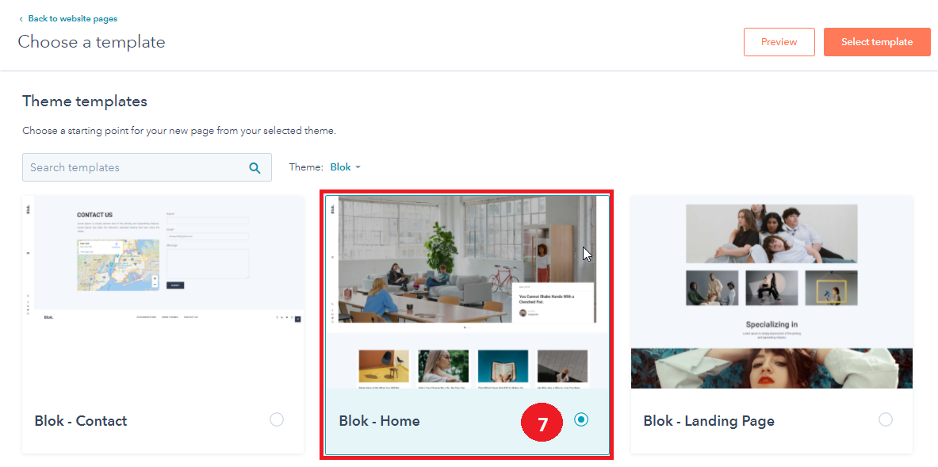
Task: Click the red number 7 badge
Action: coord(542,424)
